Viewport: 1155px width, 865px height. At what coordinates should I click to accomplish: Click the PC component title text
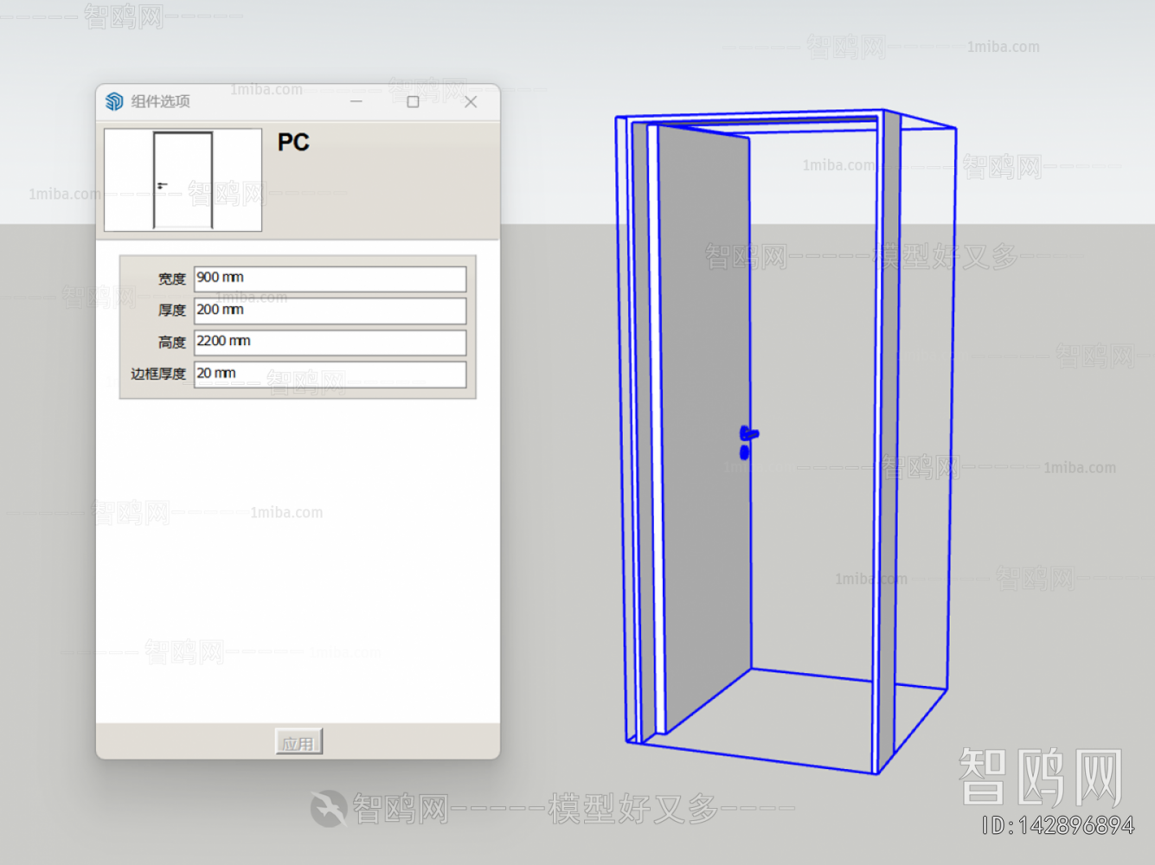tap(293, 141)
